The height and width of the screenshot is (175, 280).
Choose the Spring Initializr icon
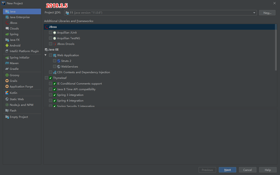point(7,58)
